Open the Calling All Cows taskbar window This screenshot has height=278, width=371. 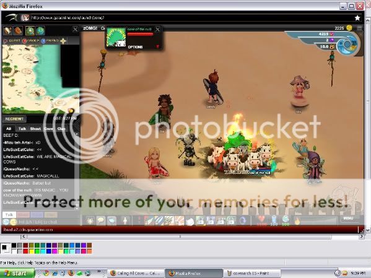[x=136, y=273]
